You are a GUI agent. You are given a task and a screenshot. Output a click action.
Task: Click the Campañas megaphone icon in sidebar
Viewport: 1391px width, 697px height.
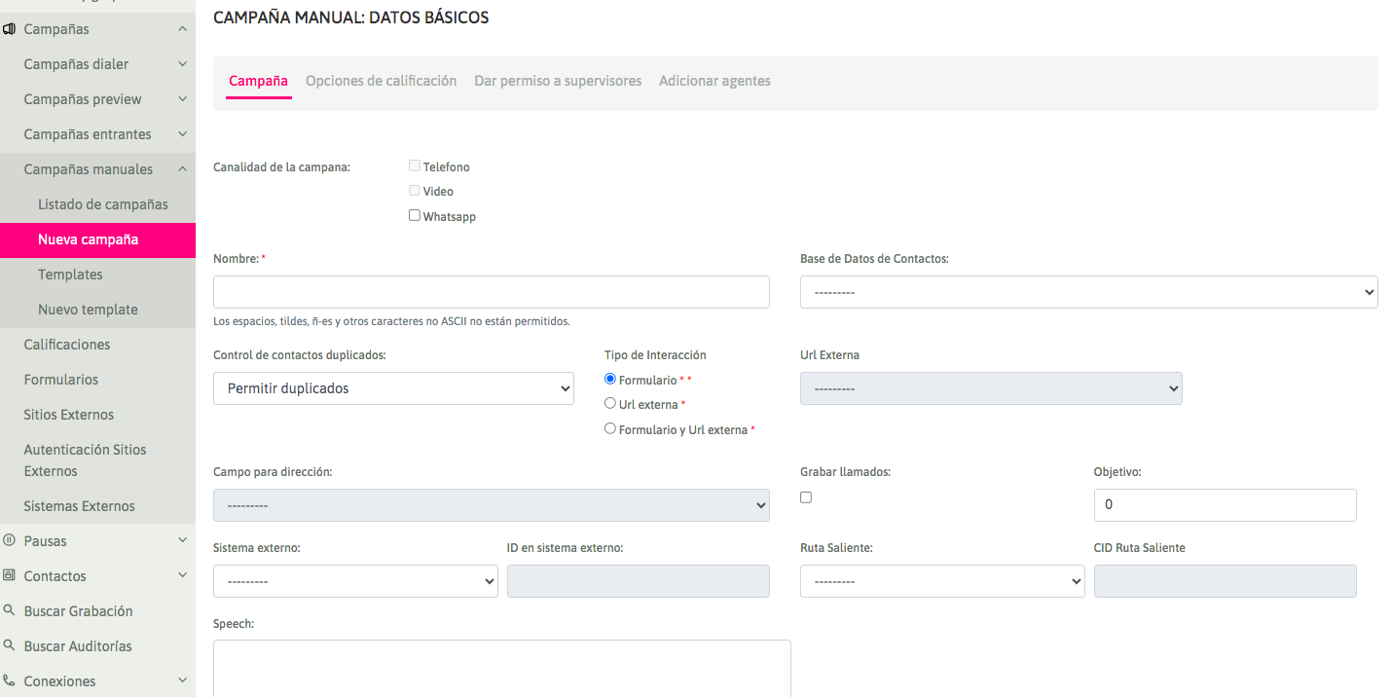point(9,29)
